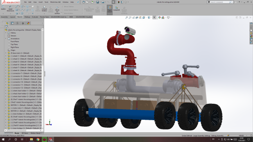
Task: Open the File Explorer folder icon in the task pane
Action: click(x=251, y=30)
